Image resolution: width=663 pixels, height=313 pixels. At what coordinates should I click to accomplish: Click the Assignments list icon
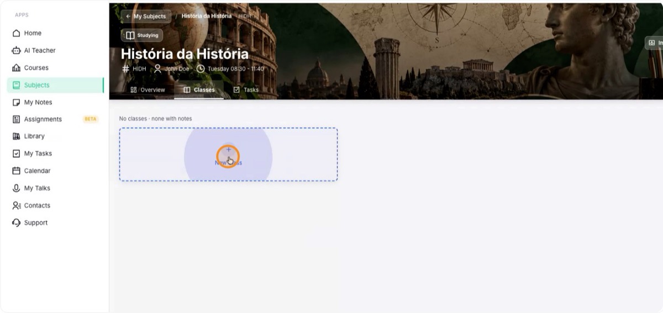tap(16, 119)
